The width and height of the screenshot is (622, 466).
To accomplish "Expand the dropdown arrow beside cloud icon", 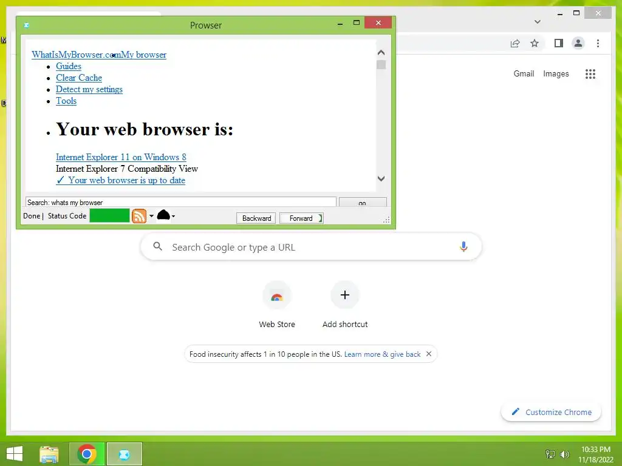I will coord(173,216).
